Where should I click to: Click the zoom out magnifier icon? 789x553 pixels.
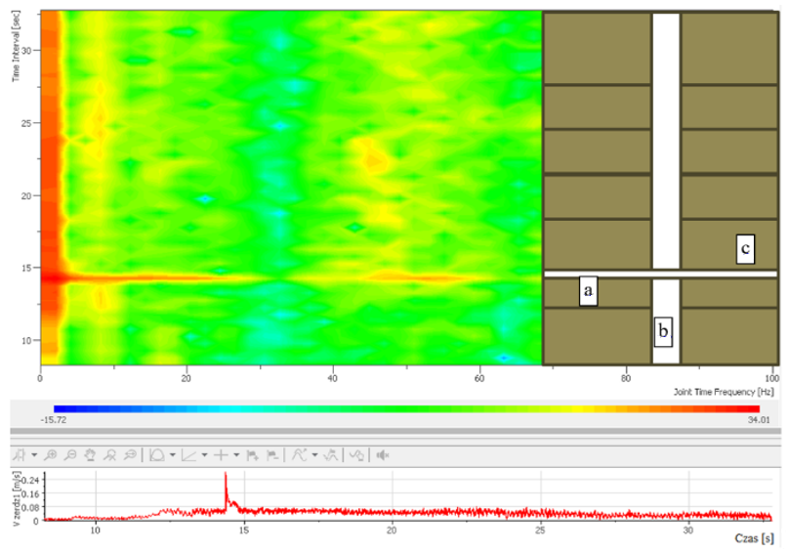point(71,455)
